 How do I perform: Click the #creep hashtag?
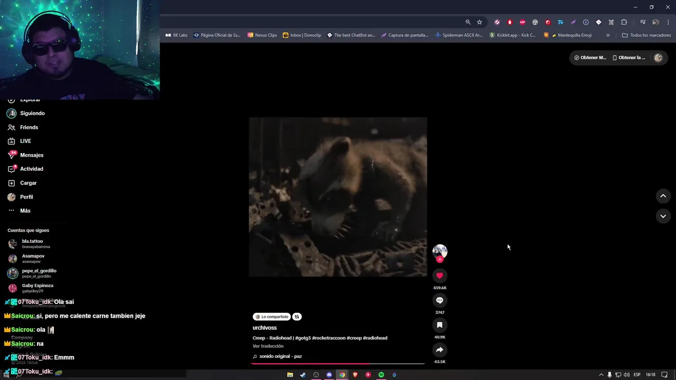point(354,338)
